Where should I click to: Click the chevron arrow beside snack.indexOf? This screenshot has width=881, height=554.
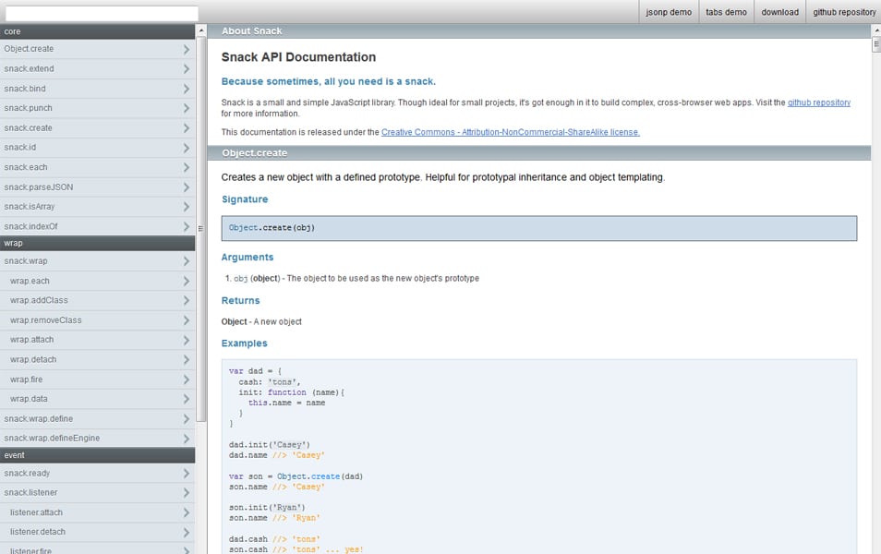coord(186,226)
